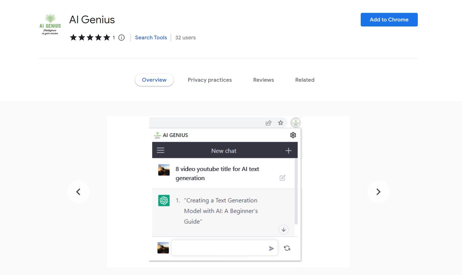Screen dimensions: 462x275
Task: Advance to next screenshot with right chevron
Action: coord(378,192)
